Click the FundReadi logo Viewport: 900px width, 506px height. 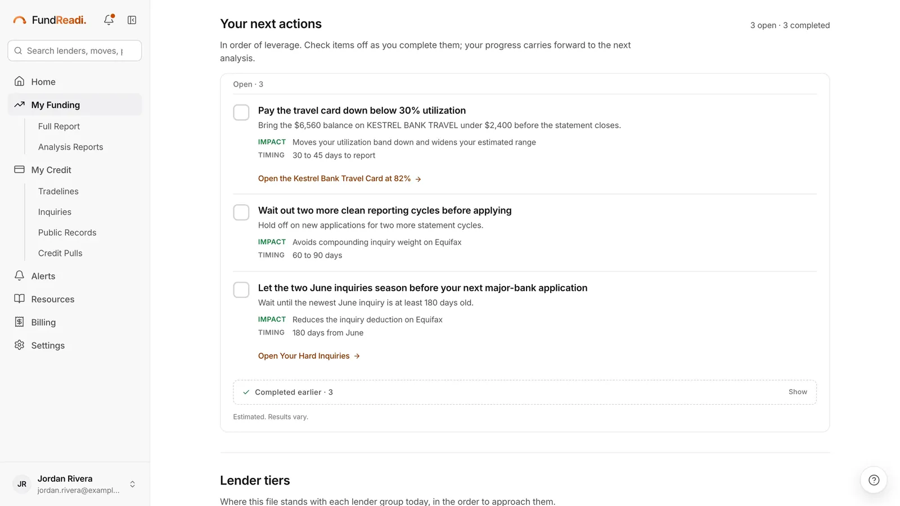tap(49, 20)
